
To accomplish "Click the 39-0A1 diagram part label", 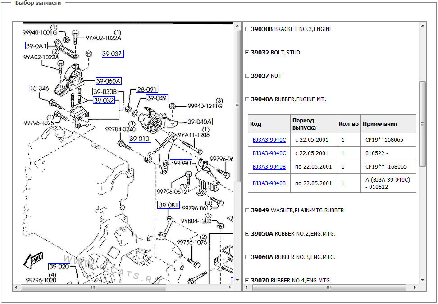I will tap(36, 46).
